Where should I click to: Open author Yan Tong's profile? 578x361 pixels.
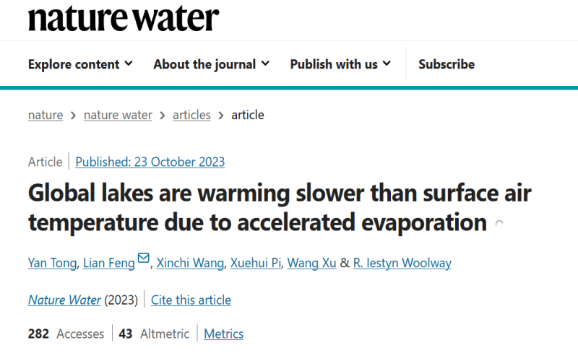52,263
